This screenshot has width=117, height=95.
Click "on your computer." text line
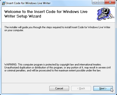14,30
